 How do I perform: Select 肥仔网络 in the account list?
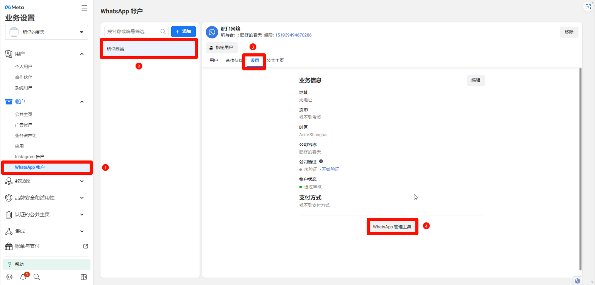149,49
